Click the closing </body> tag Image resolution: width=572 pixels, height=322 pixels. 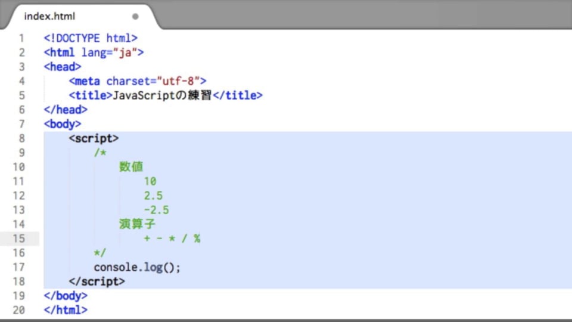66,296
